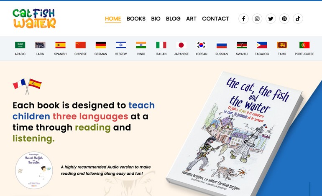Open the Pinterest social icon
Screen dimensions: 322x196
284,19
